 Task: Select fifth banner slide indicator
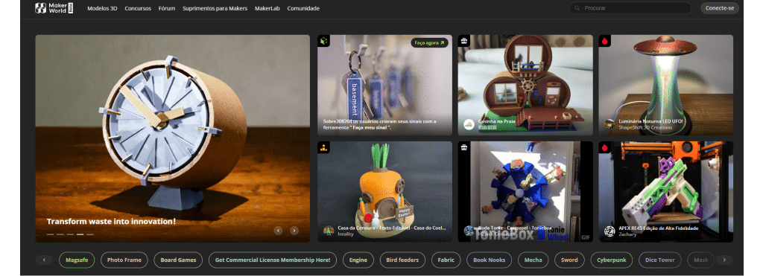90,234
